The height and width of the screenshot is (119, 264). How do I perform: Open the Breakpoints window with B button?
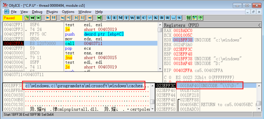162,18
